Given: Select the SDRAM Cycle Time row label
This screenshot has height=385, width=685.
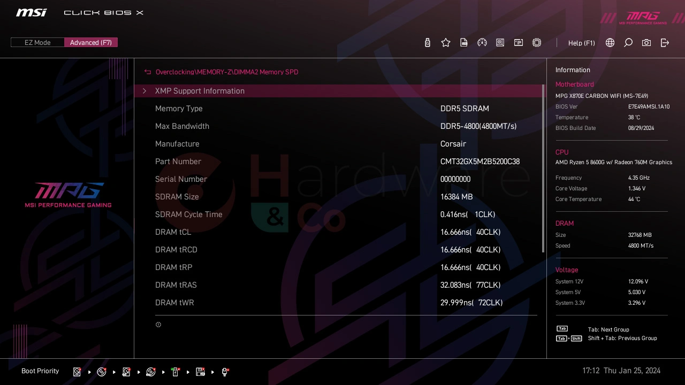Looking at the screenshot, I should (189, 214).
